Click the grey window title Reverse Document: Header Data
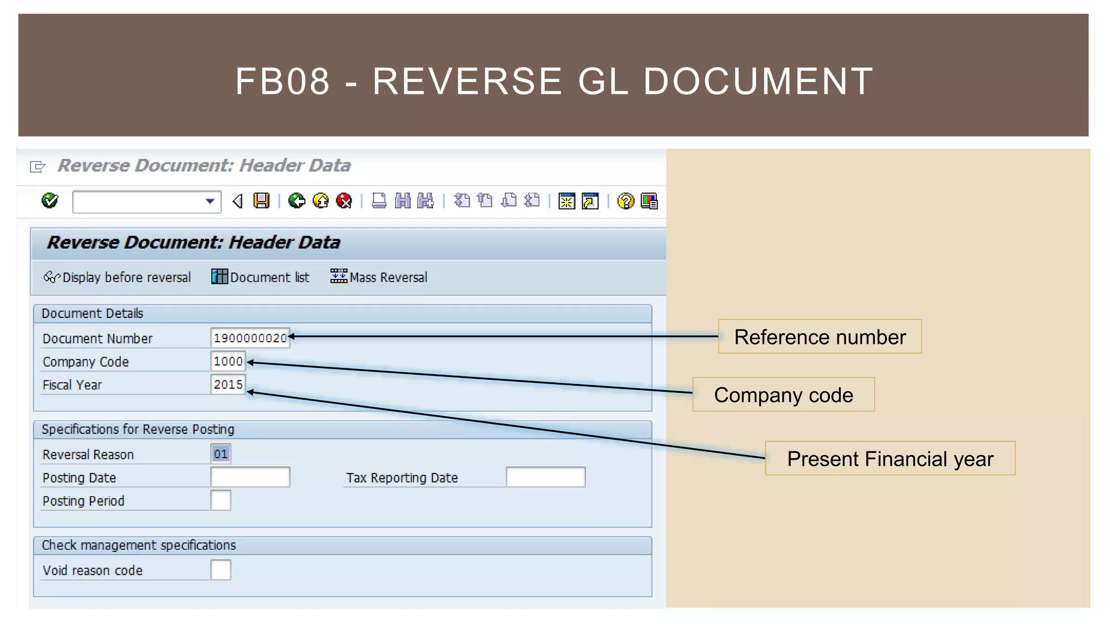 pyautogui.click(x=204, y=166)
